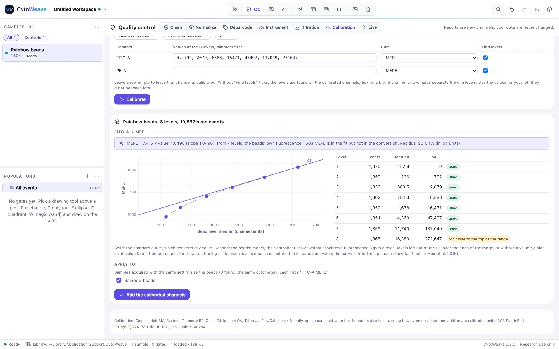The image size is (559, 349).
Task: Add a sample with plus icon
Action: click(86, 27)
